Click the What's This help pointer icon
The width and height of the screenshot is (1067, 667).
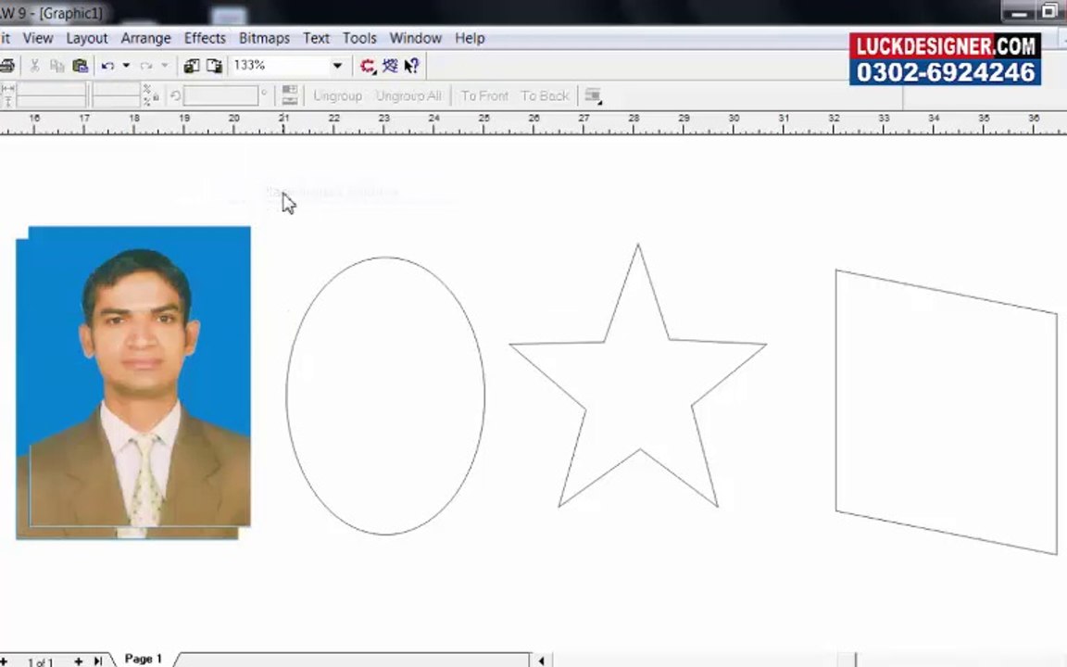coord(411,66)
